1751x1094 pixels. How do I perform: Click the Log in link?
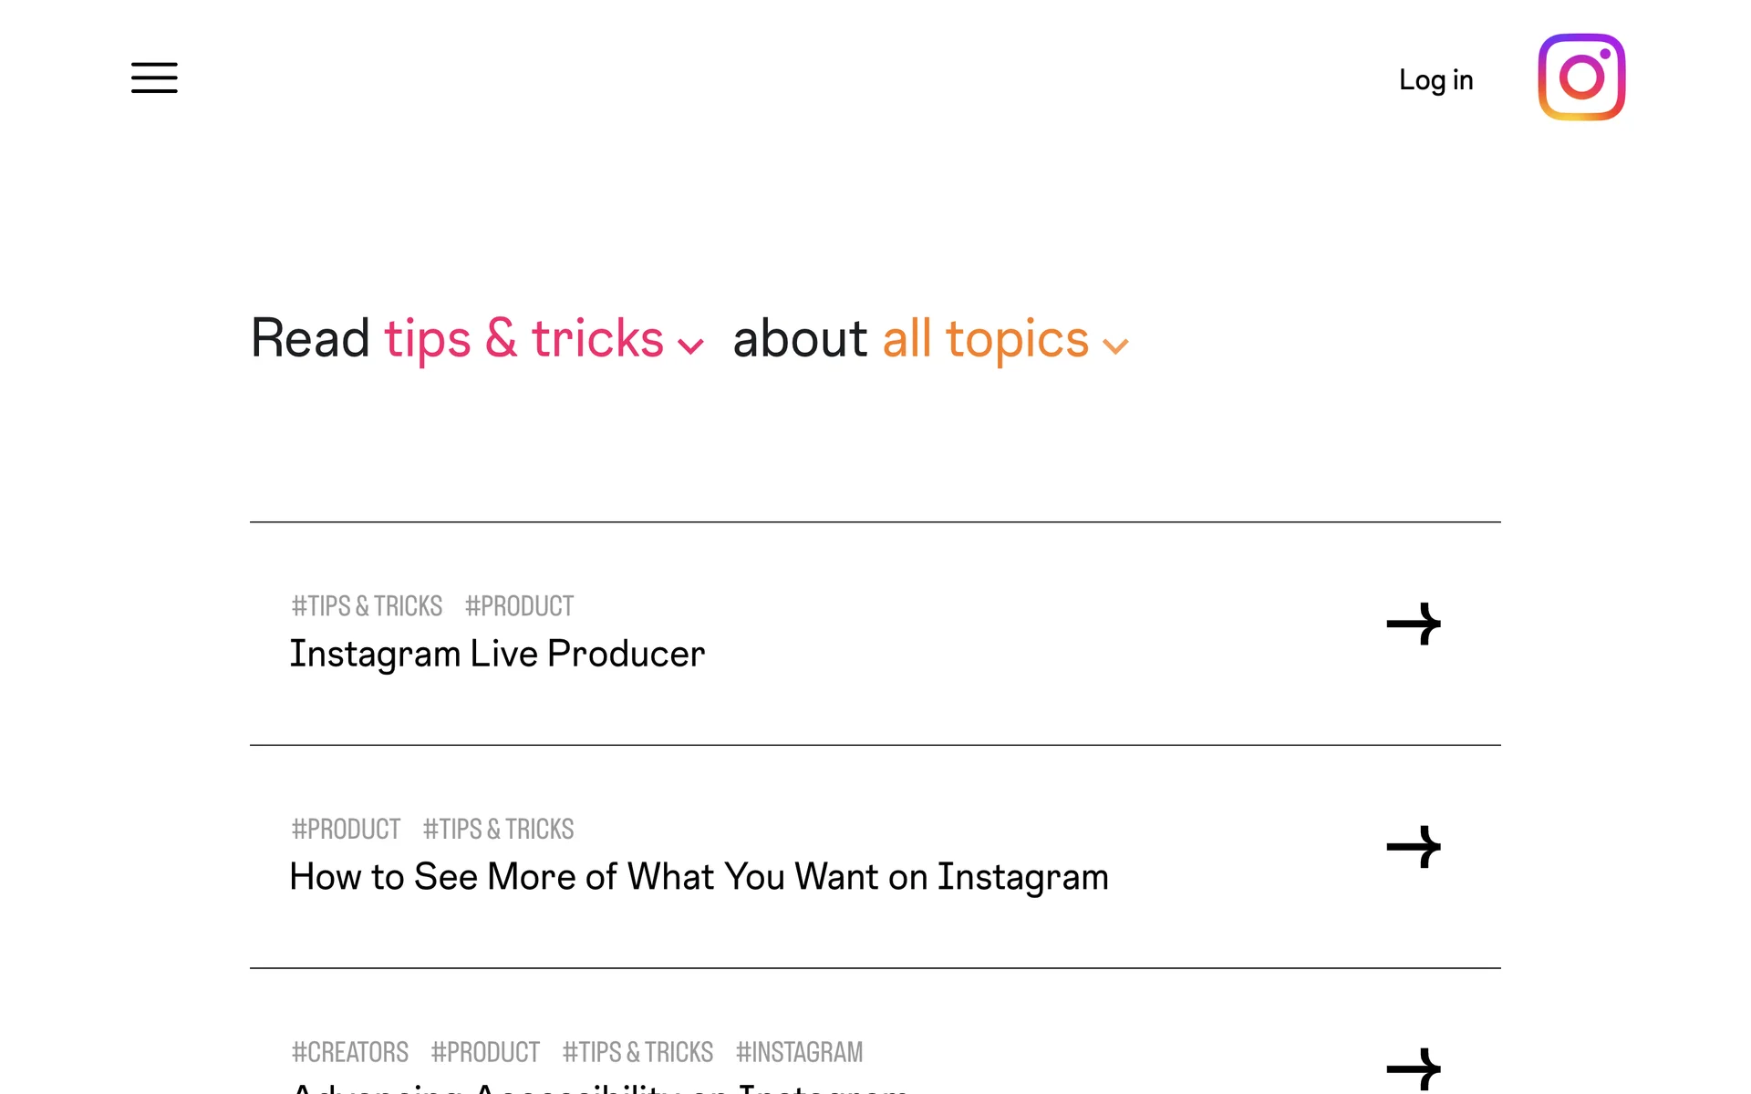[1435, 80]
